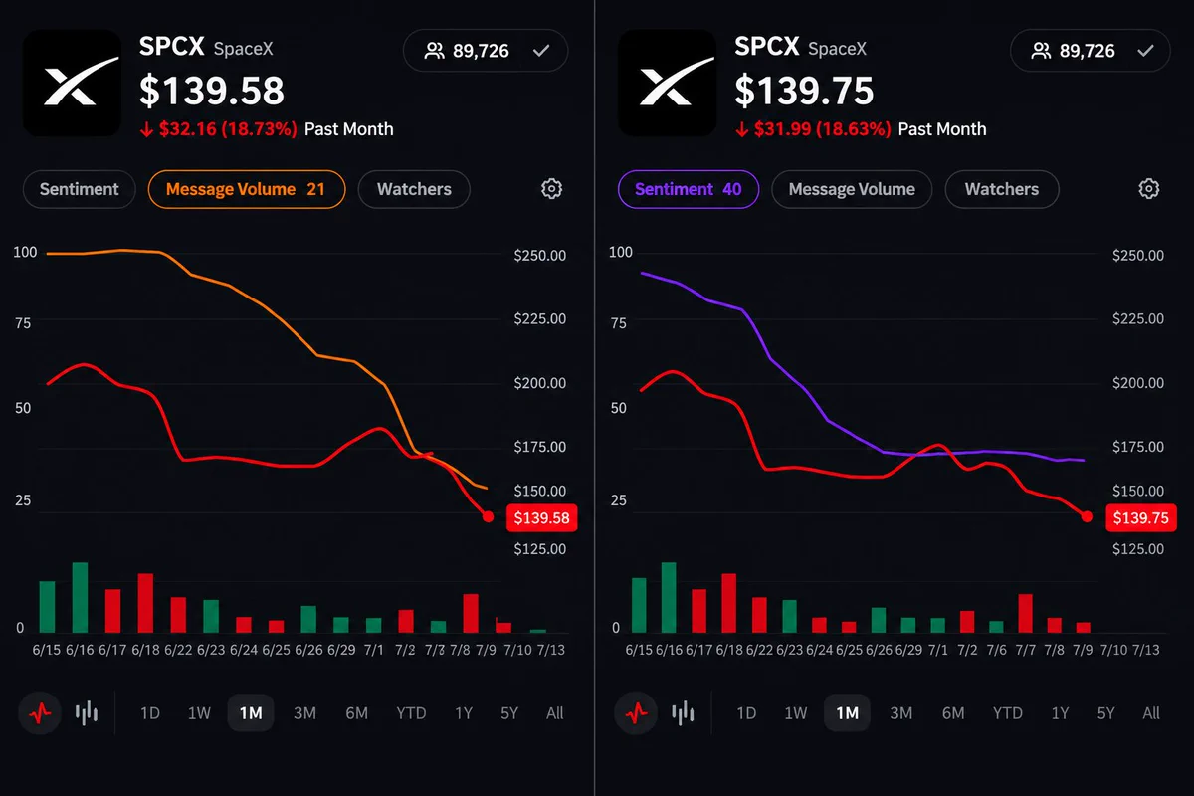Toggle 89,726 watchers button in left panel

486,51
